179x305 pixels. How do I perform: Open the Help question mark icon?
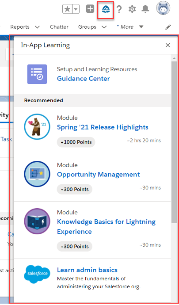pos(119,9)
